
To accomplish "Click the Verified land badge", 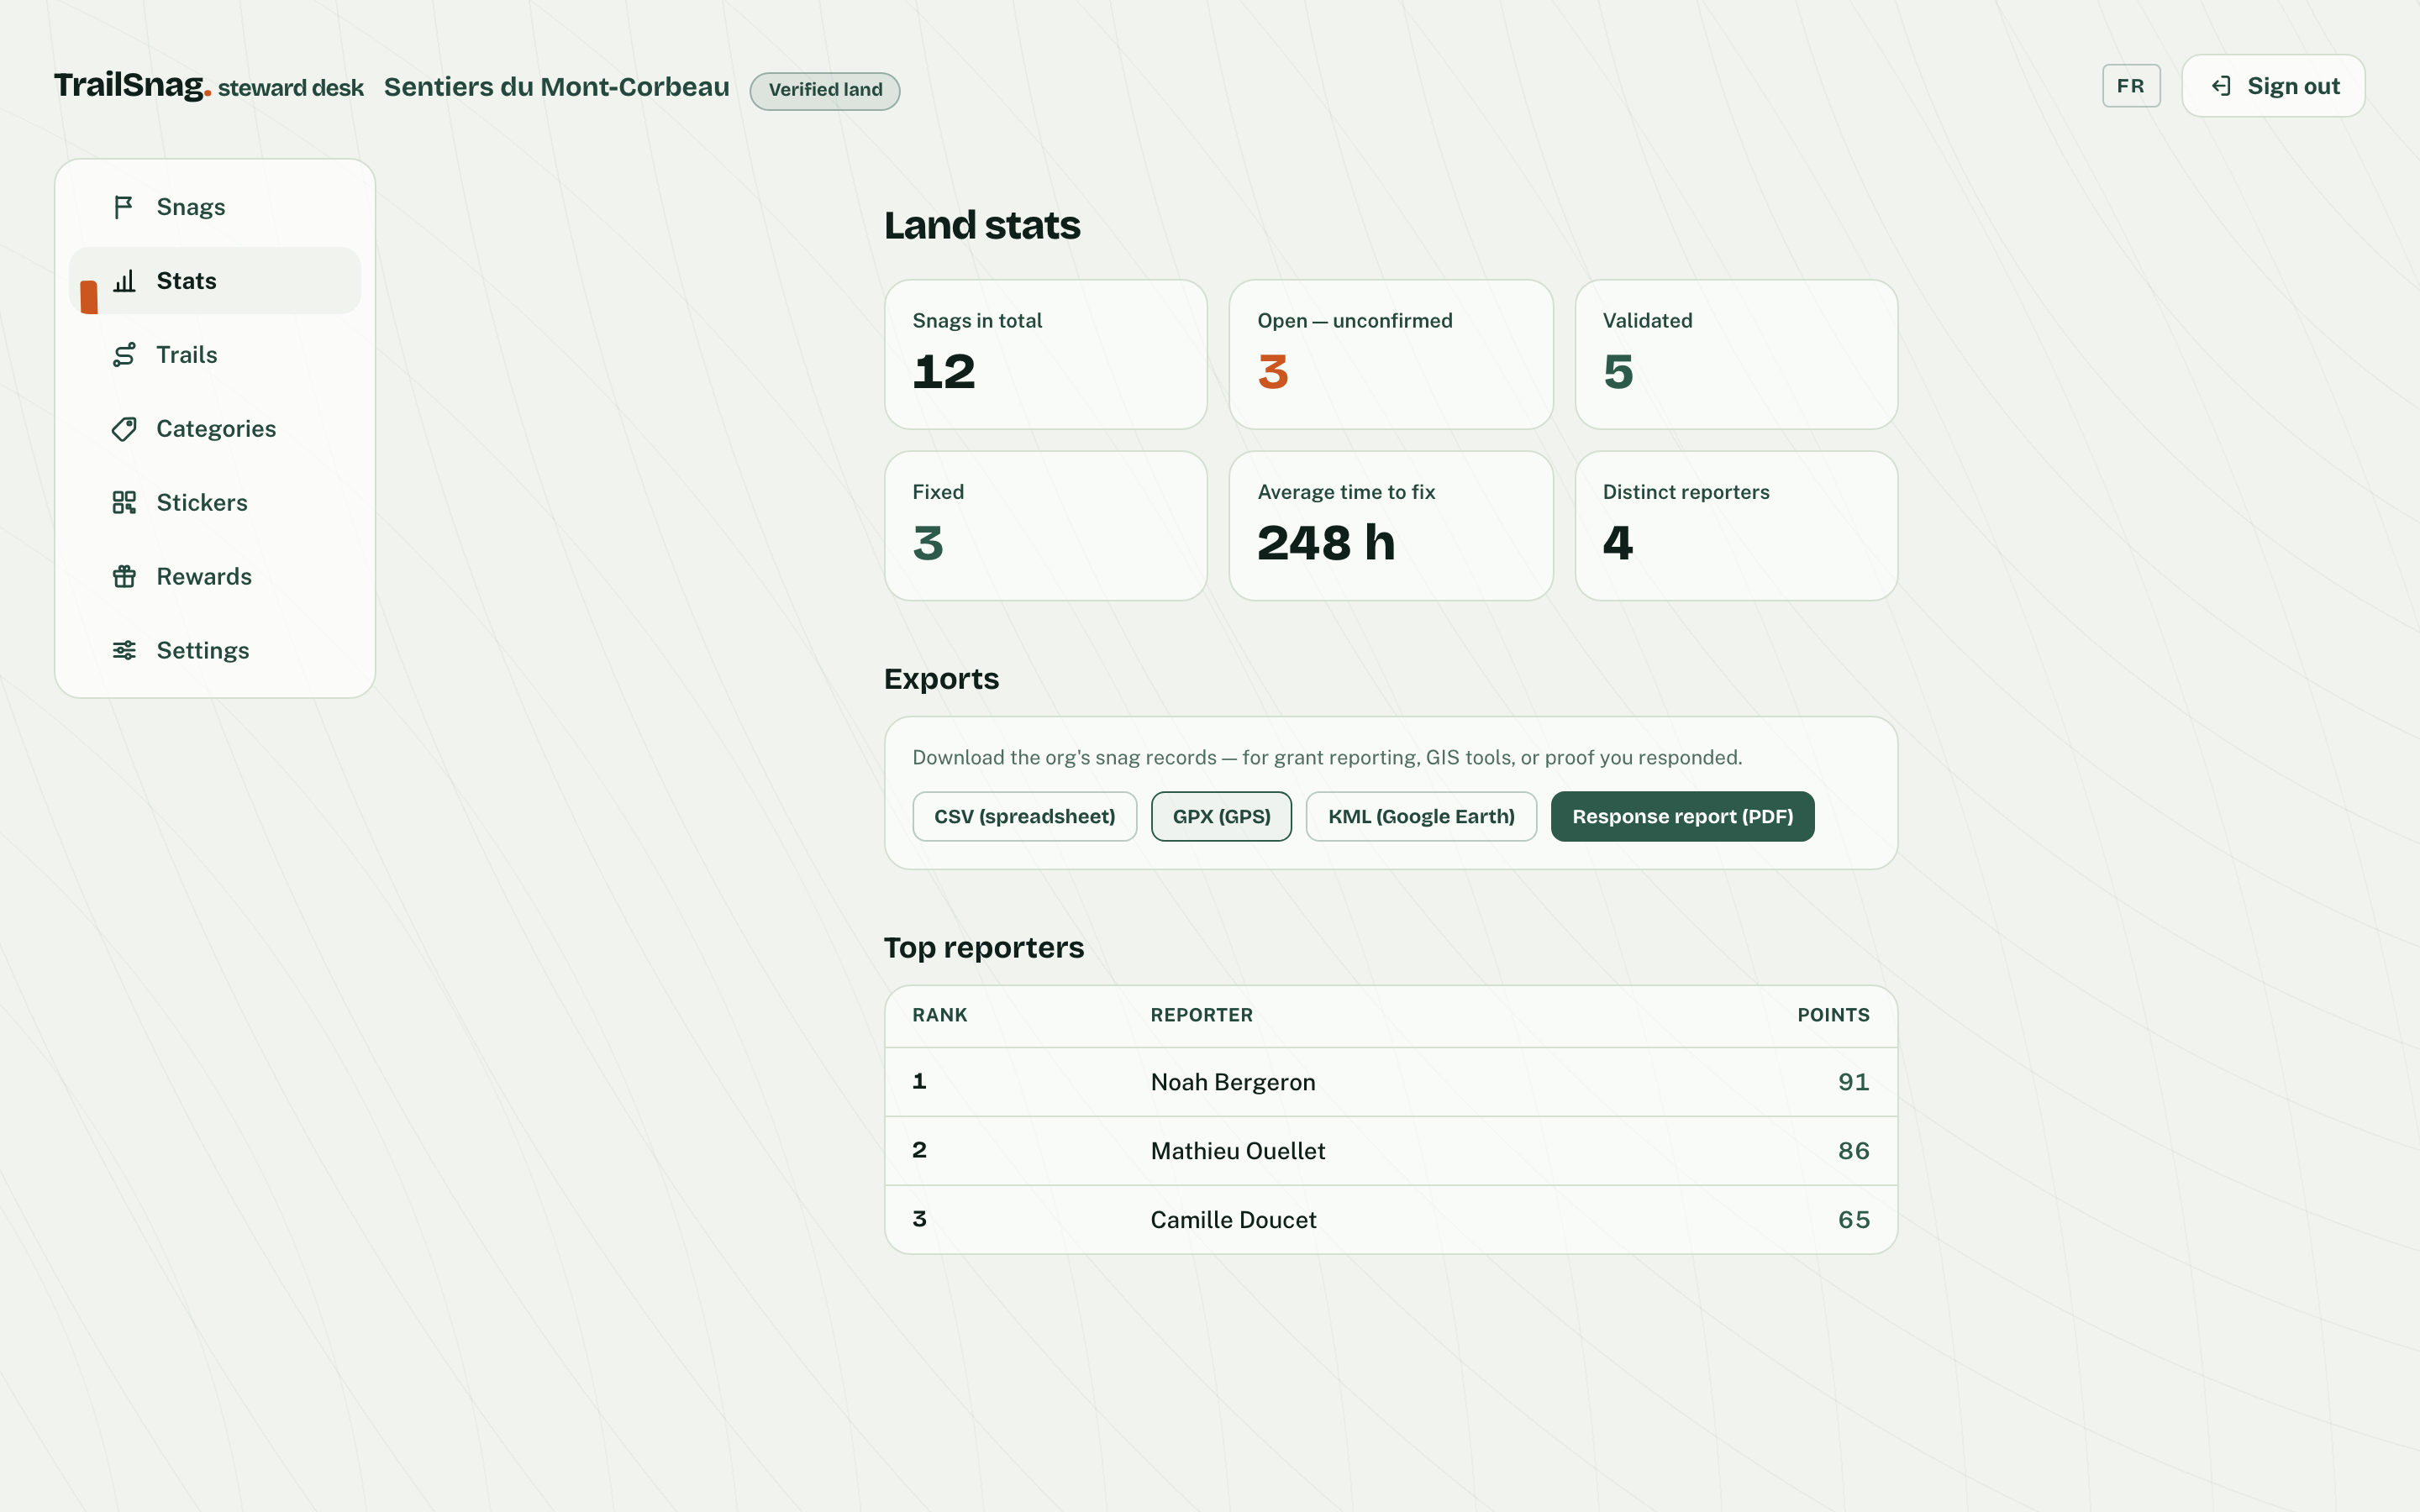I will [825, 91].
